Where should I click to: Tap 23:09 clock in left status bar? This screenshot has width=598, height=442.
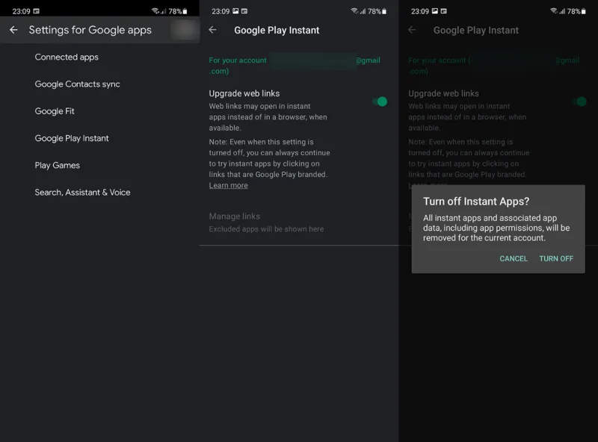click(x=21, y=11)
